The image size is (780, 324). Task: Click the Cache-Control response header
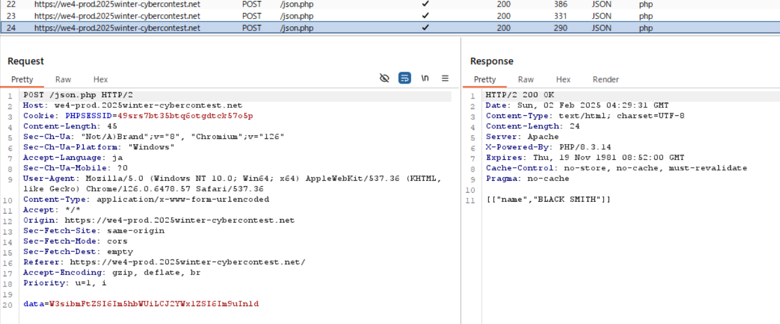tap(616, 168)
